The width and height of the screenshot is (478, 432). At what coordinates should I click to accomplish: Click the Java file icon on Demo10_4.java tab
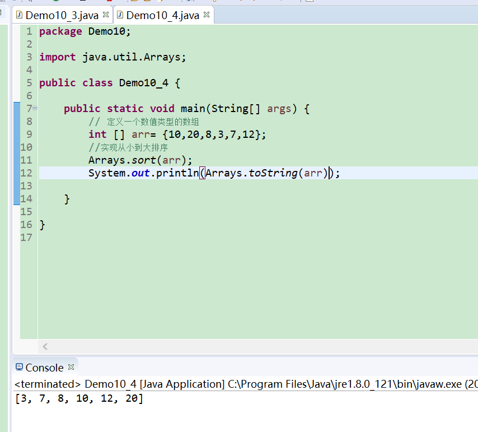tap(120, 15)
